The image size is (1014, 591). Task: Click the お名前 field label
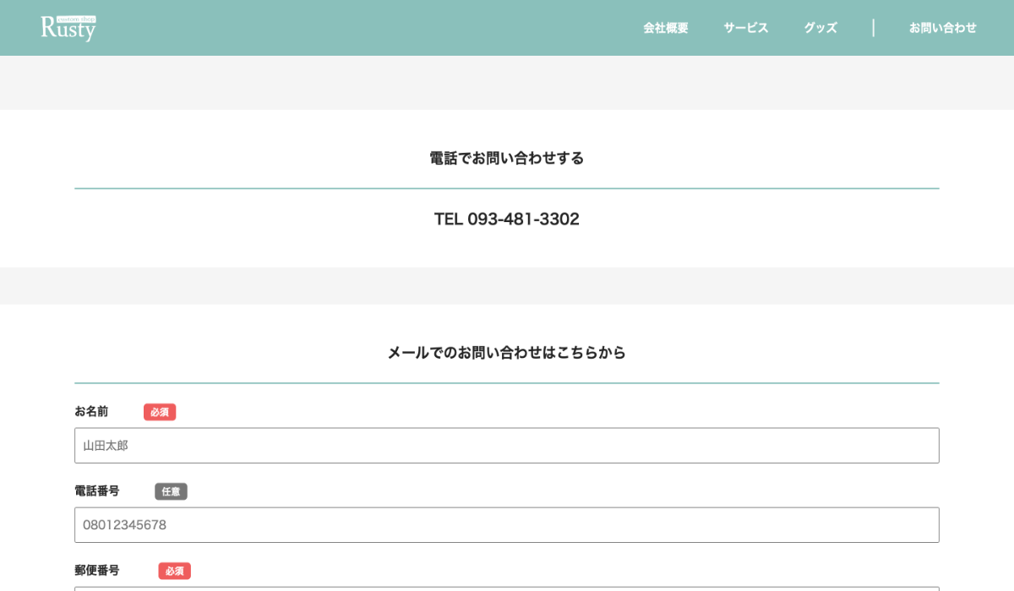(91, 412)
